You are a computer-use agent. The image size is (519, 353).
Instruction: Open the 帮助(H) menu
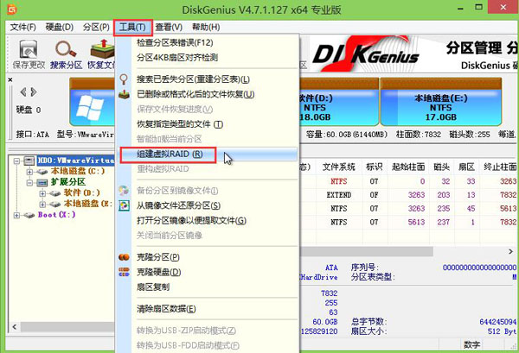tap(206, 27)
